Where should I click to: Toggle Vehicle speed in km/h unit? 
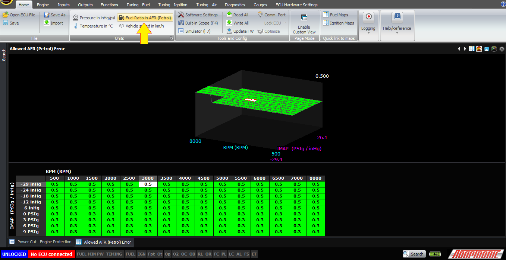click(141, 26)
